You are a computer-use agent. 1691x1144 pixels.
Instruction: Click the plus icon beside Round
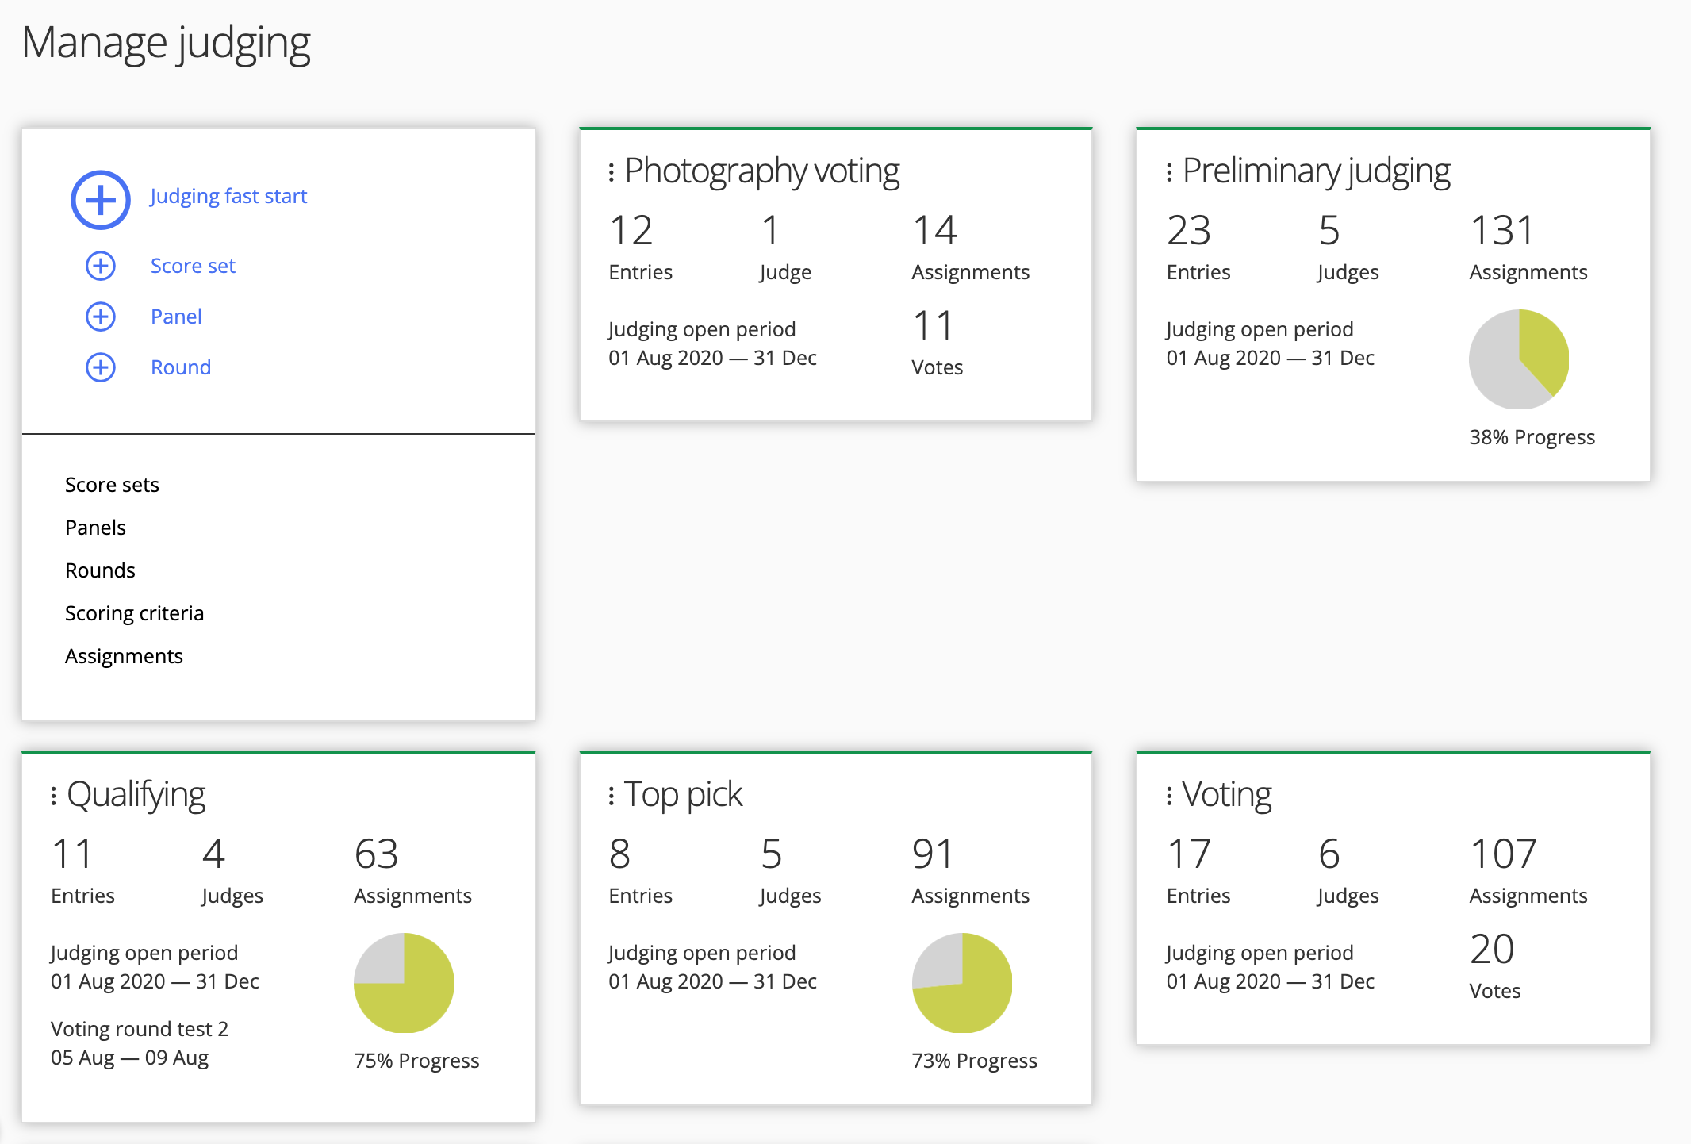[x=101, y=367]
